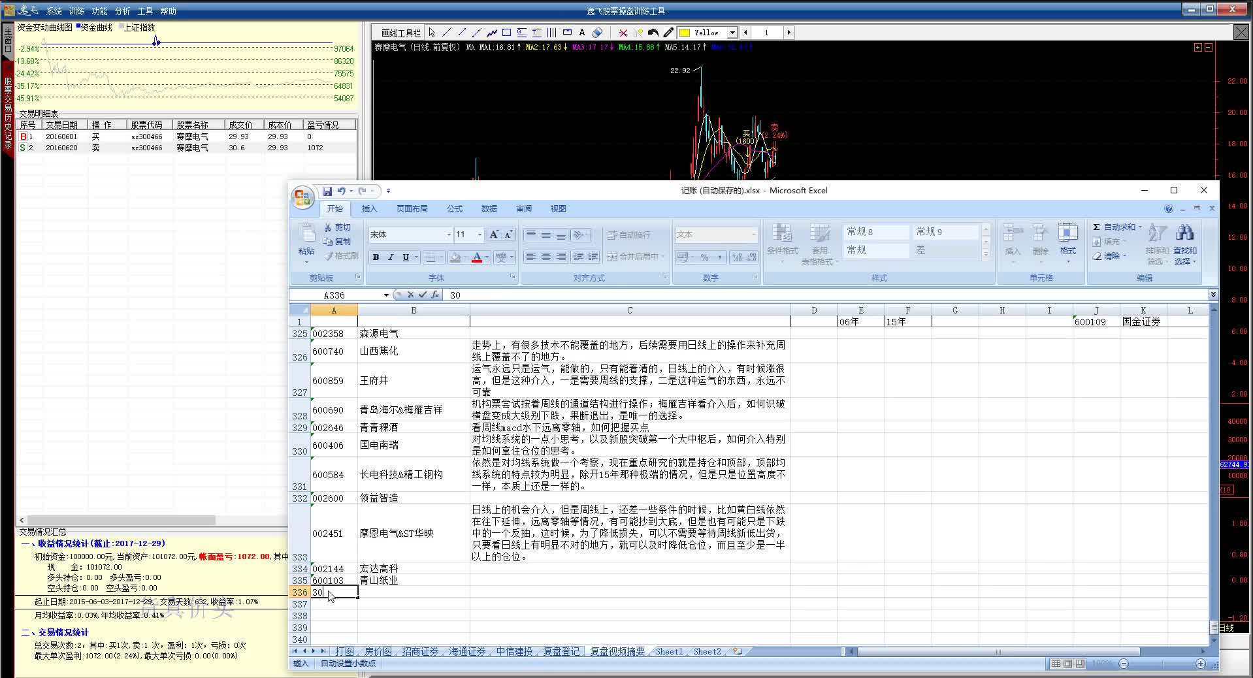Viewport: 1253px width, 678px height.
Task: Center-align cell text horizontally
Action: click(546, 257)
